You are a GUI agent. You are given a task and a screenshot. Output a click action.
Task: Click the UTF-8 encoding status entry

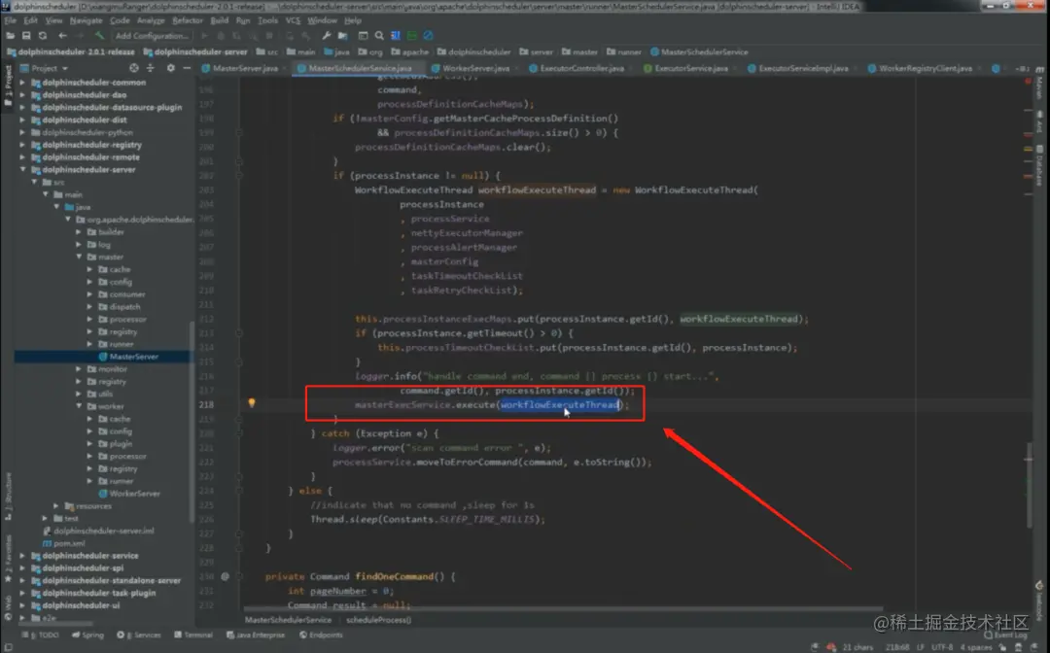[x=941, y=647]
